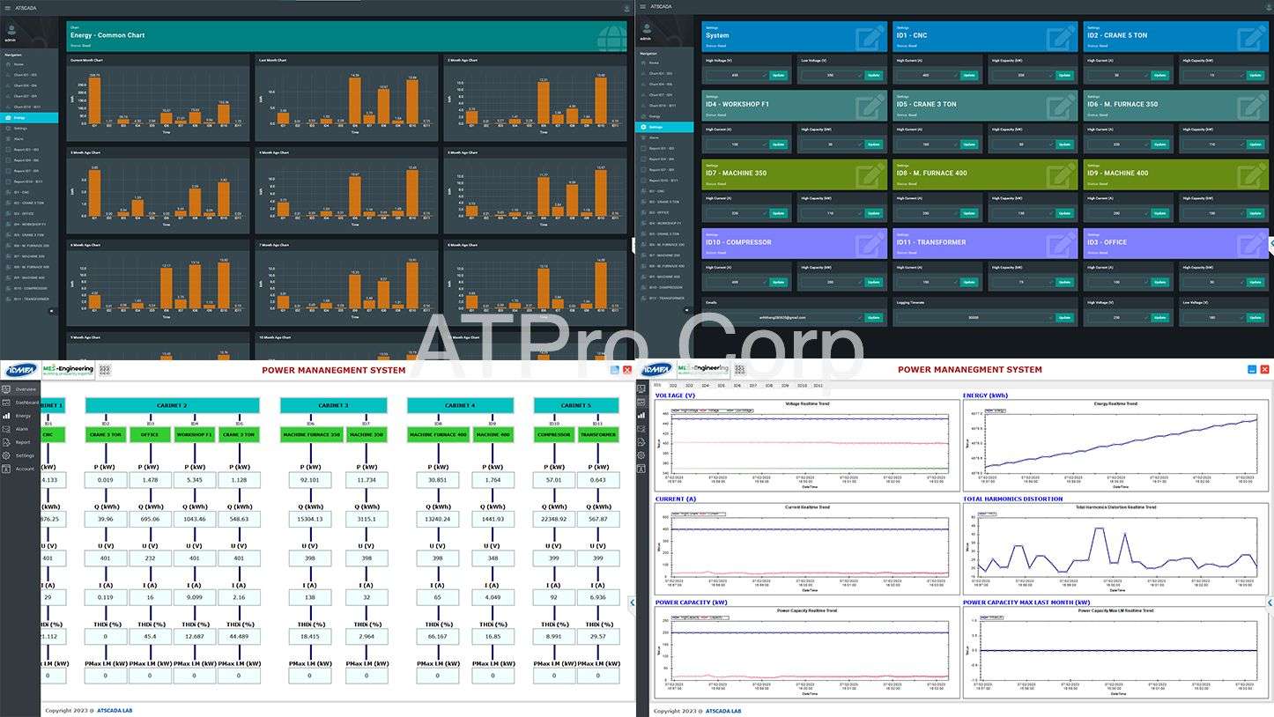
Task: Click the Account icon in power overview sidebar
Action: [x=6, y=469]
